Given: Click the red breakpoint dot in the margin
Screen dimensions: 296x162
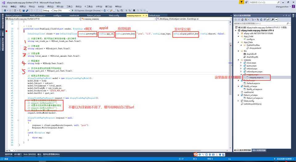Looking at the screenshot, I should point(6,31).
